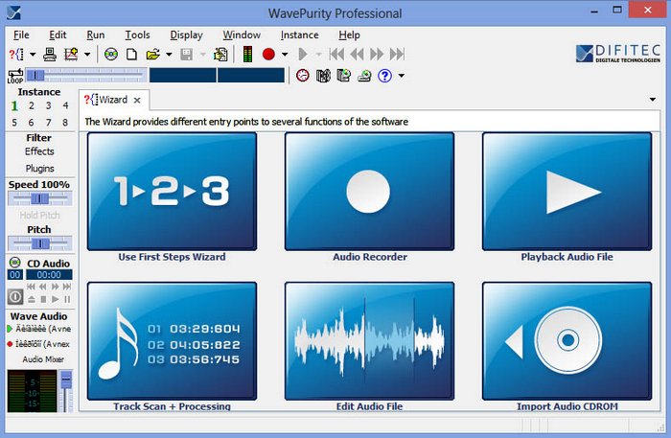Click the CD disc icon in toolbar

111,55
